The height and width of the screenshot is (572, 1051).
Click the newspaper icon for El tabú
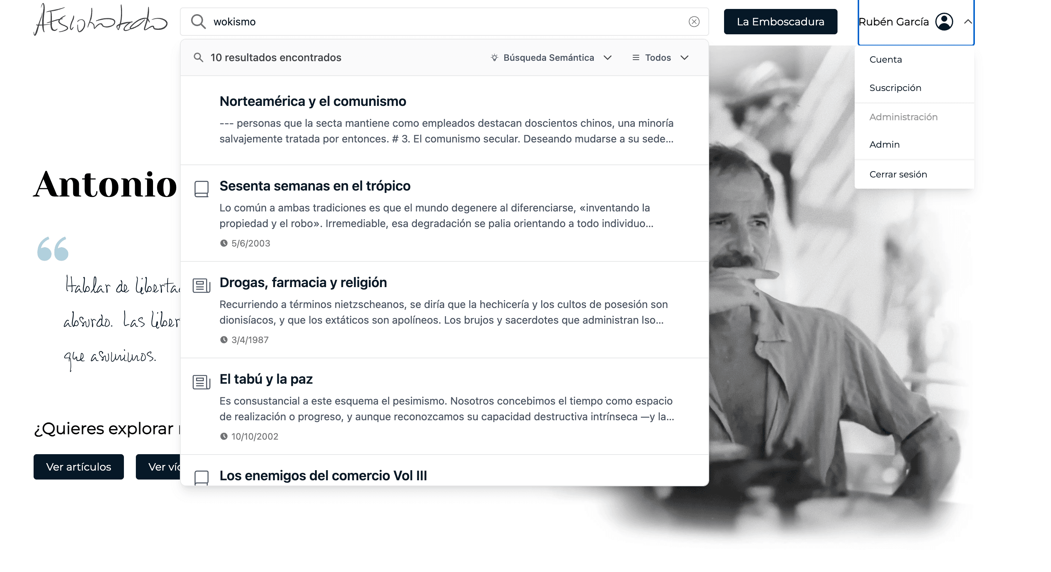[201, 382]
